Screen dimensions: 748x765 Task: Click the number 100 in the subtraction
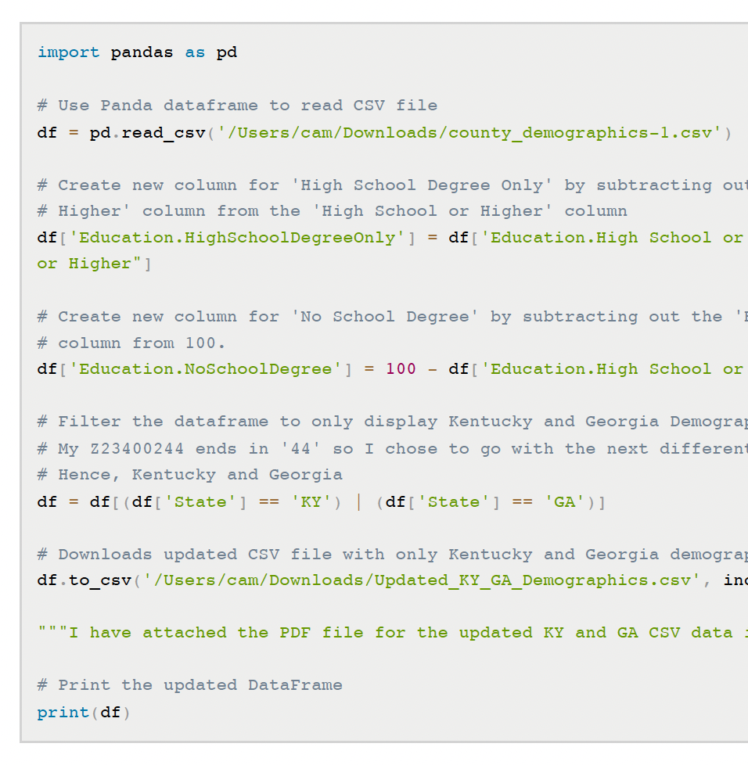(401, 368)
